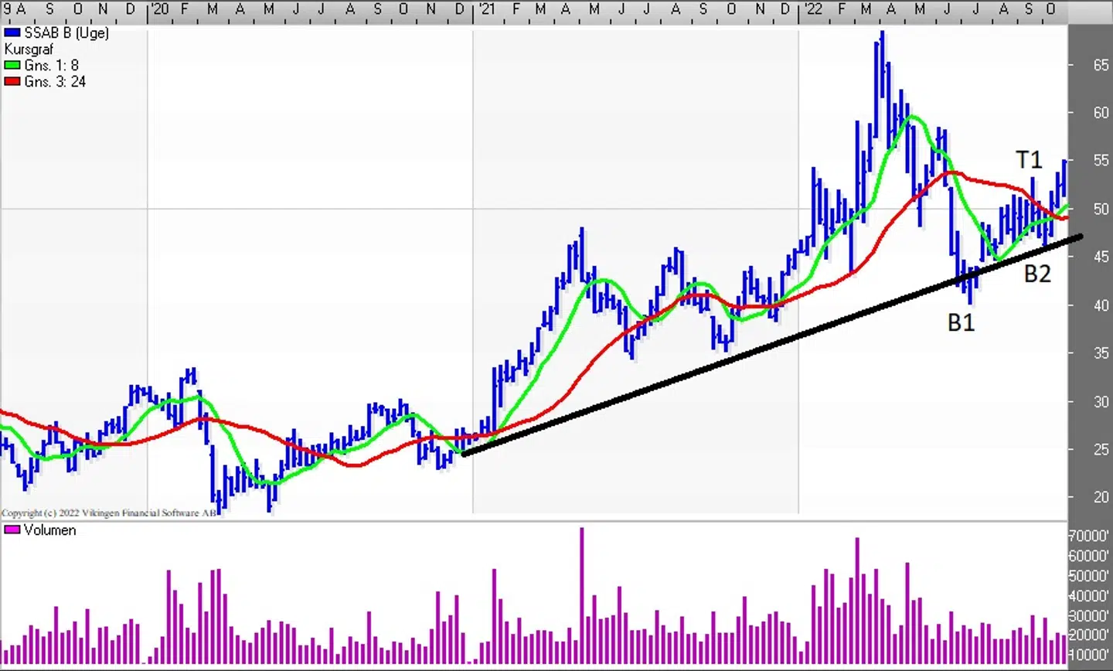The image size is (1113, 671).
Task: Select the Gns. 3: 24 legend text
Action: [54, 82]
